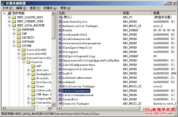Expand the Arbiters key
The width and height of the screenshot is (178, 117).
click(x=28, y=70)
